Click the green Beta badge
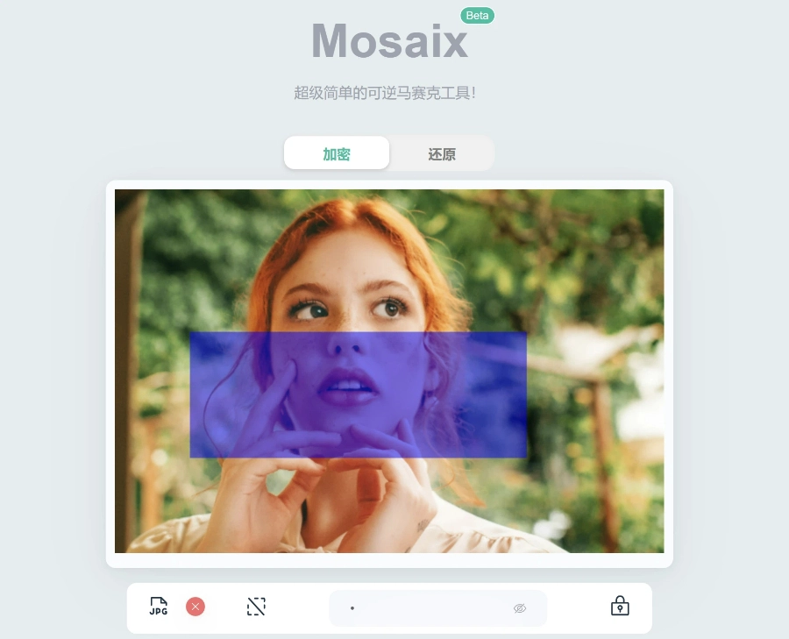 coord(478,16)
